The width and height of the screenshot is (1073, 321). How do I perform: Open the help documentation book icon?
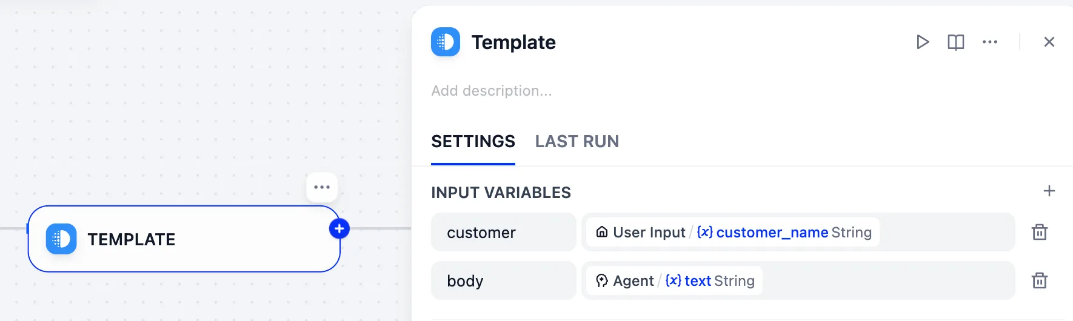(956, 42)
